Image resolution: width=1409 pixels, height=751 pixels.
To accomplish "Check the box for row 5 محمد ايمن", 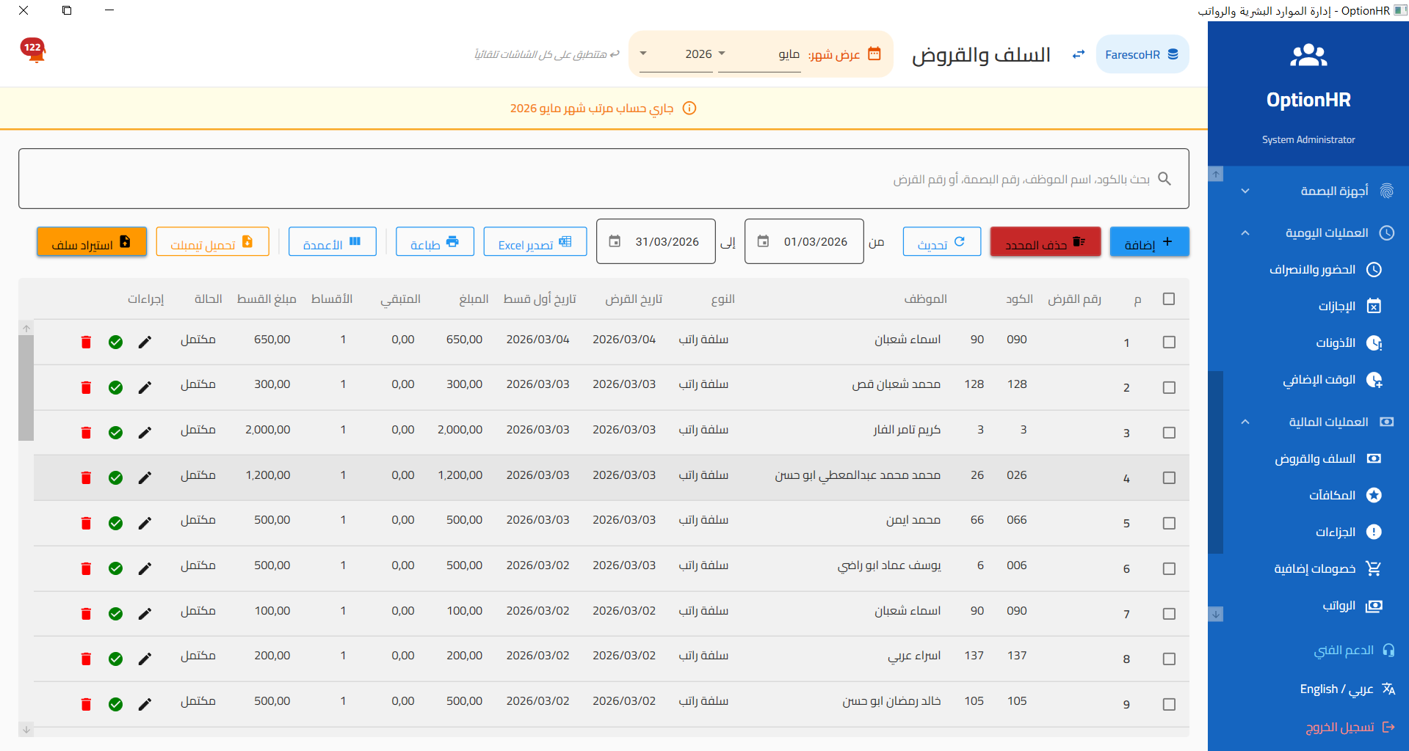I will (x=1169, y=524).
